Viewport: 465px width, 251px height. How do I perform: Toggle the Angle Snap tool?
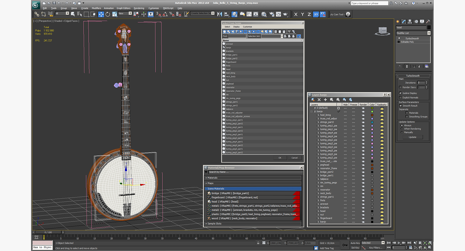pyautogui.click(x=165, y=14)
